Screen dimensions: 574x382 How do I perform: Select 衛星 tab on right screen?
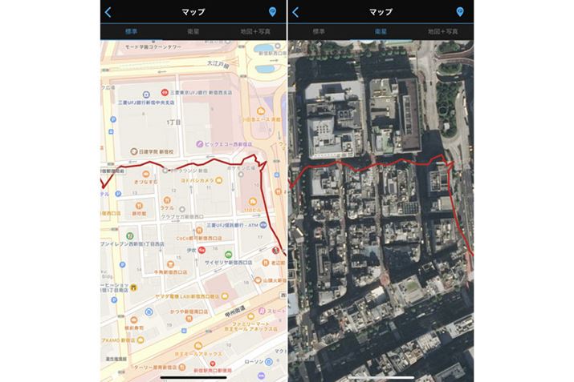click(x=381, y=31)
